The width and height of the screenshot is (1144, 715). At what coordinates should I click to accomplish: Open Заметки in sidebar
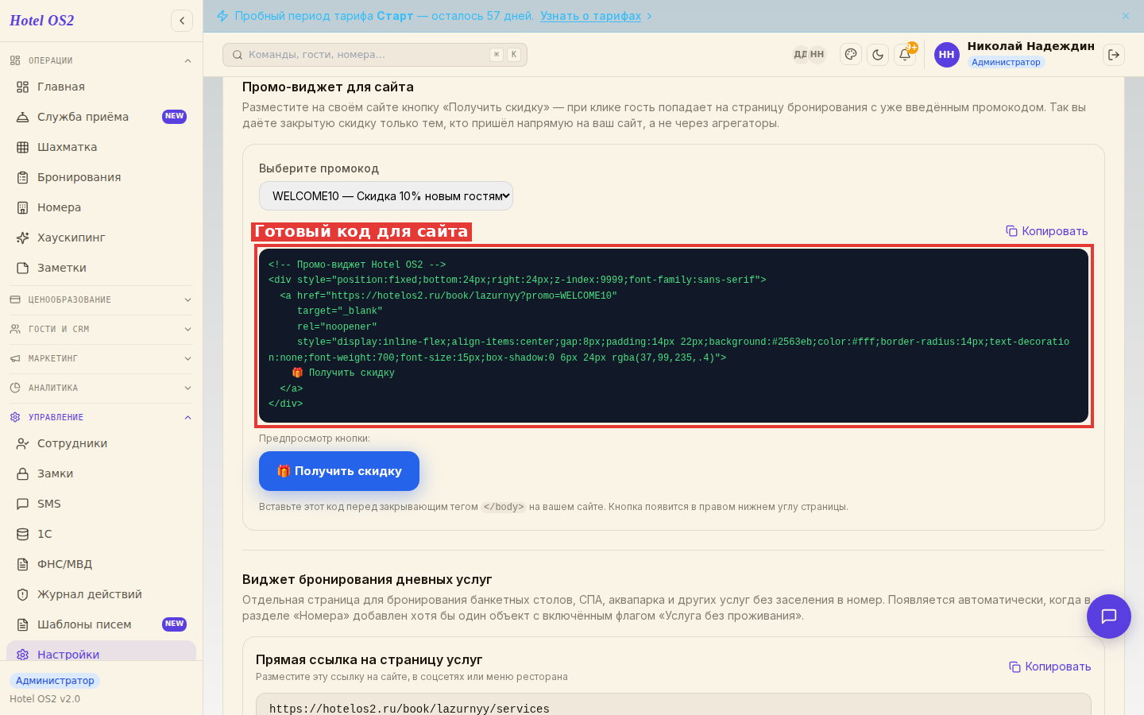[x=100, y=268]
